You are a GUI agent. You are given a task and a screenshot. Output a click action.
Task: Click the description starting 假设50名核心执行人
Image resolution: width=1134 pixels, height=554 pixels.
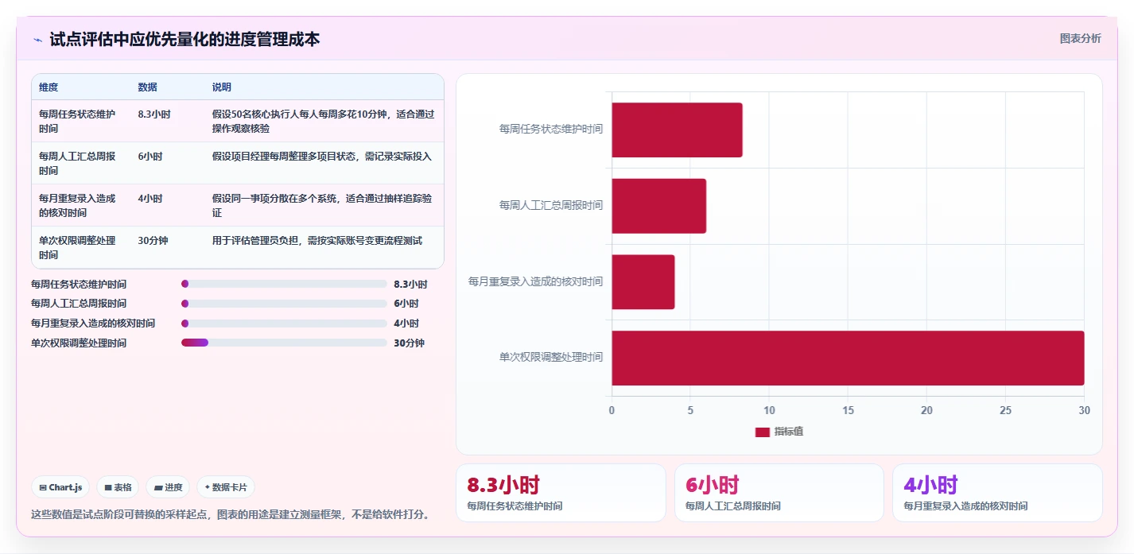(324, 121)
